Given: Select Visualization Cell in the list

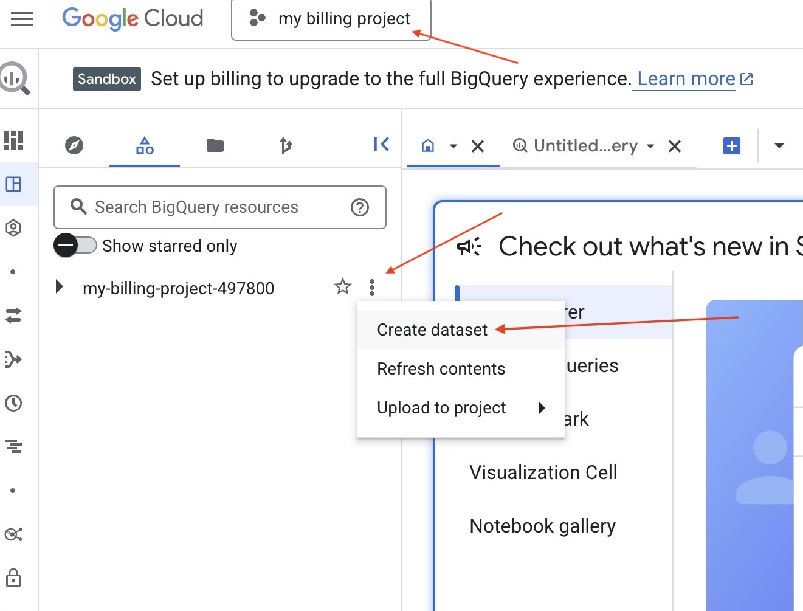Looking at the screenshot, I should click(x=543, y=472).
